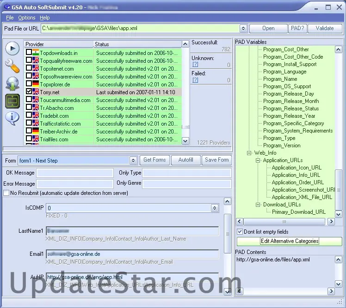Open the info speech bubble icon
This screenshot has width=346, height=308.
[12, 118]
